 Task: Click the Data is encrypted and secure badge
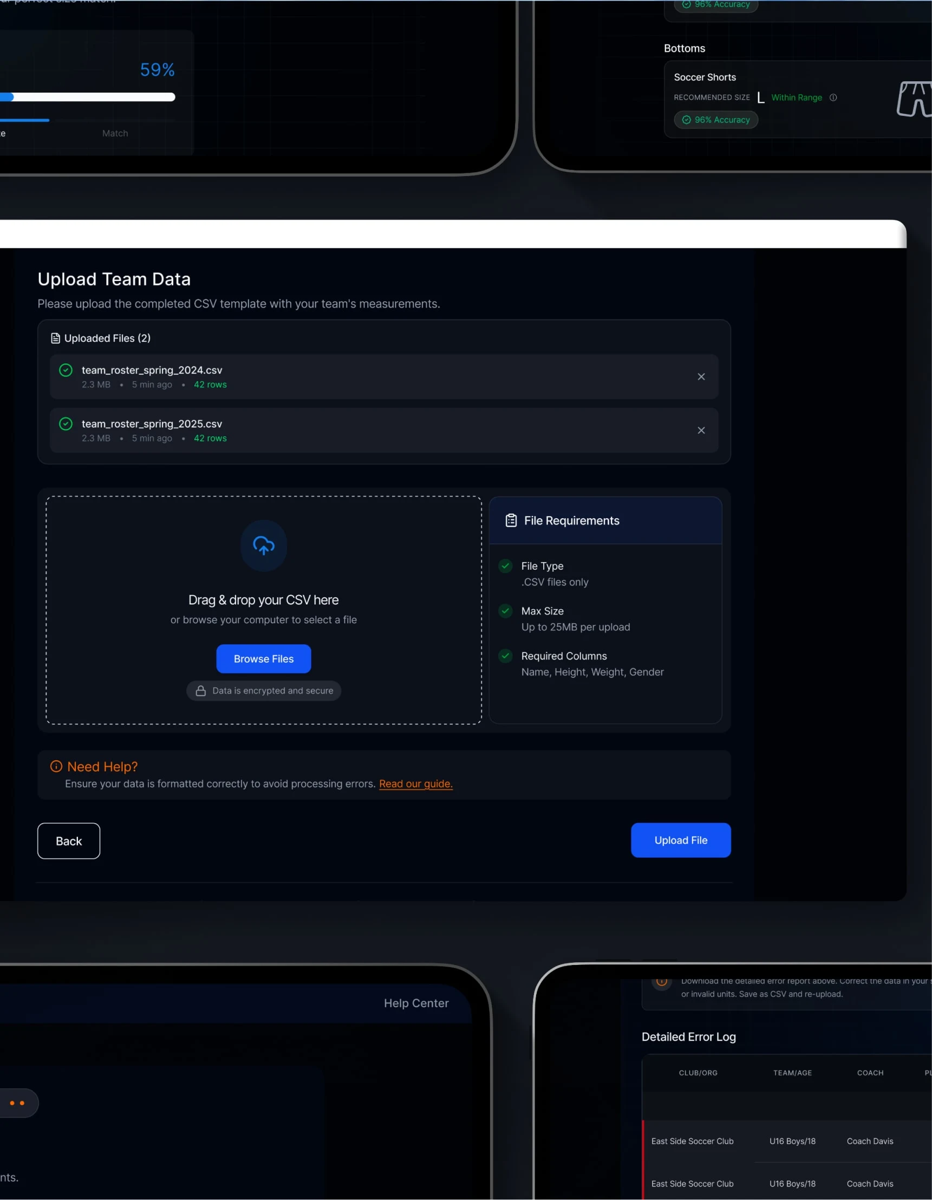264,690
